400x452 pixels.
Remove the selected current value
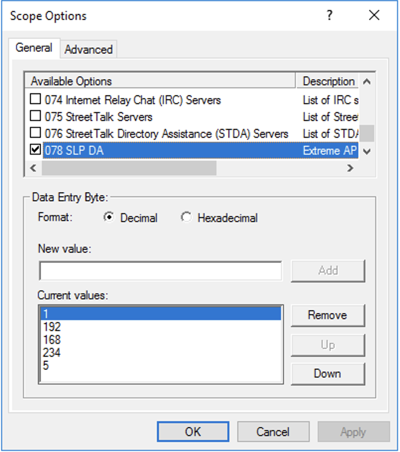pos(328,315)
